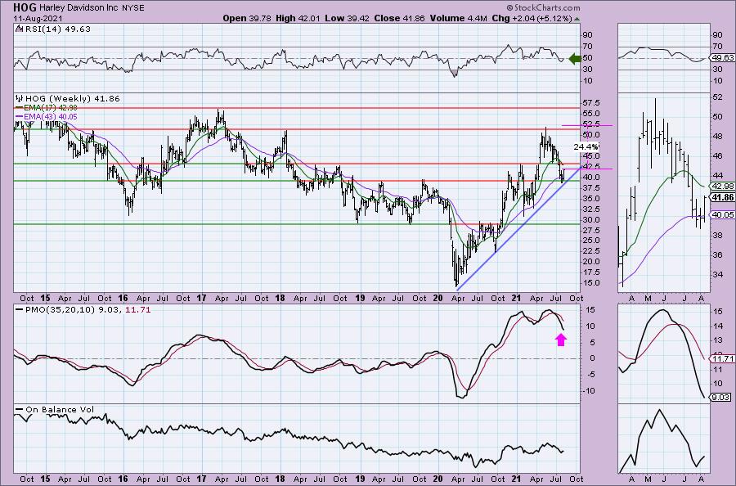Click the Volume 4.4M value
Screen dimensions: 736x486
tap(458, 18)
